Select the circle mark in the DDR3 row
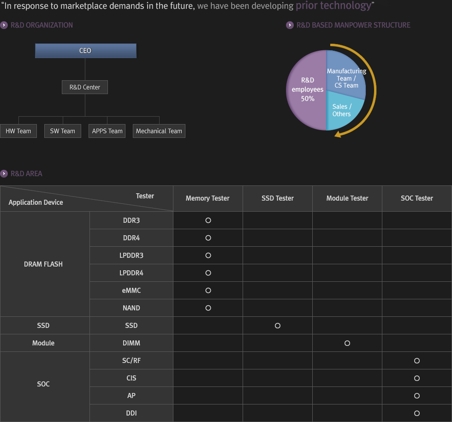Screen dimensions: 452x422 (208, 220)
